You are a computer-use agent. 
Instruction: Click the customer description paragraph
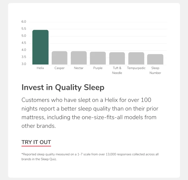pyautogui.click(x=90, y=113)
